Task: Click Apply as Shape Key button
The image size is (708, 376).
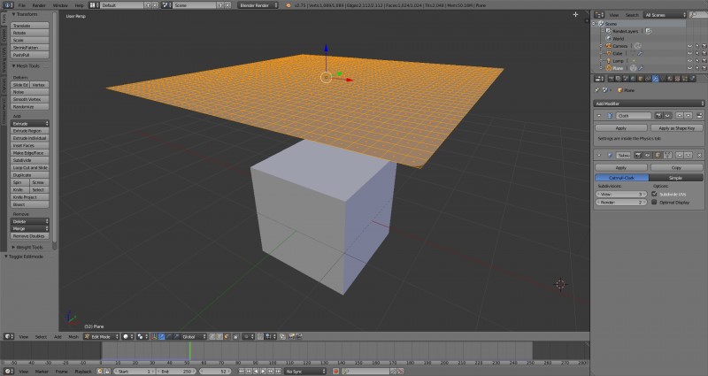Action: tap(676, 128)
